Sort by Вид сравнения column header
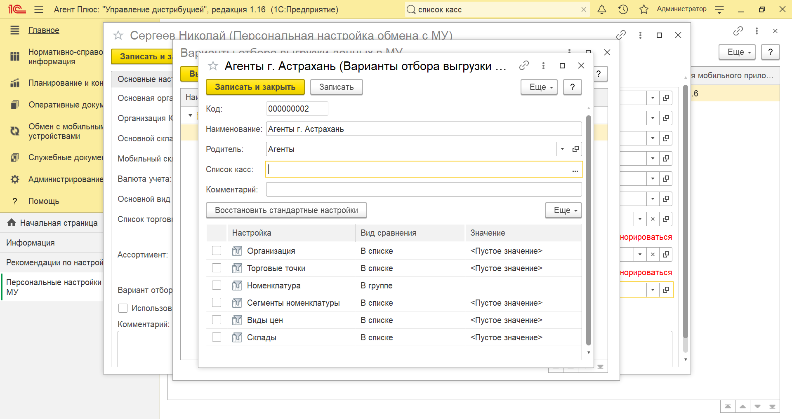 pyautogui.click(x=410, y=233)
